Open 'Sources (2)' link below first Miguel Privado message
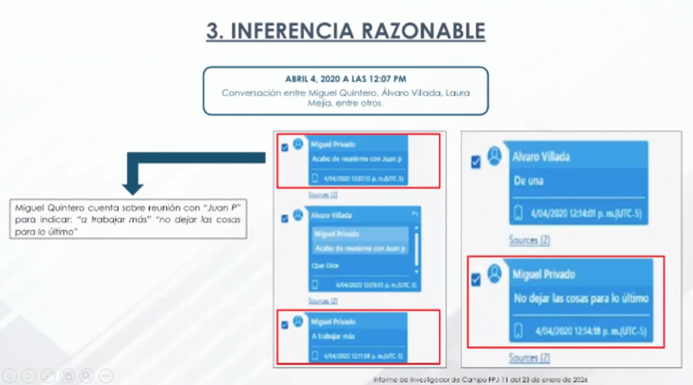Viewport: 693px width, 385px height. pyautogui.click(x=323, y=195)
